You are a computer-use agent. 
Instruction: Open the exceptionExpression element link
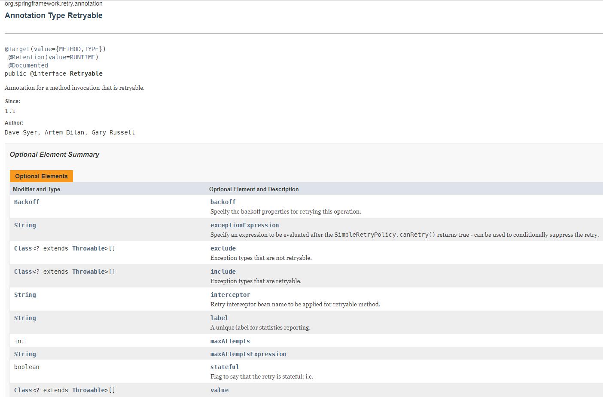pos(244,225)
